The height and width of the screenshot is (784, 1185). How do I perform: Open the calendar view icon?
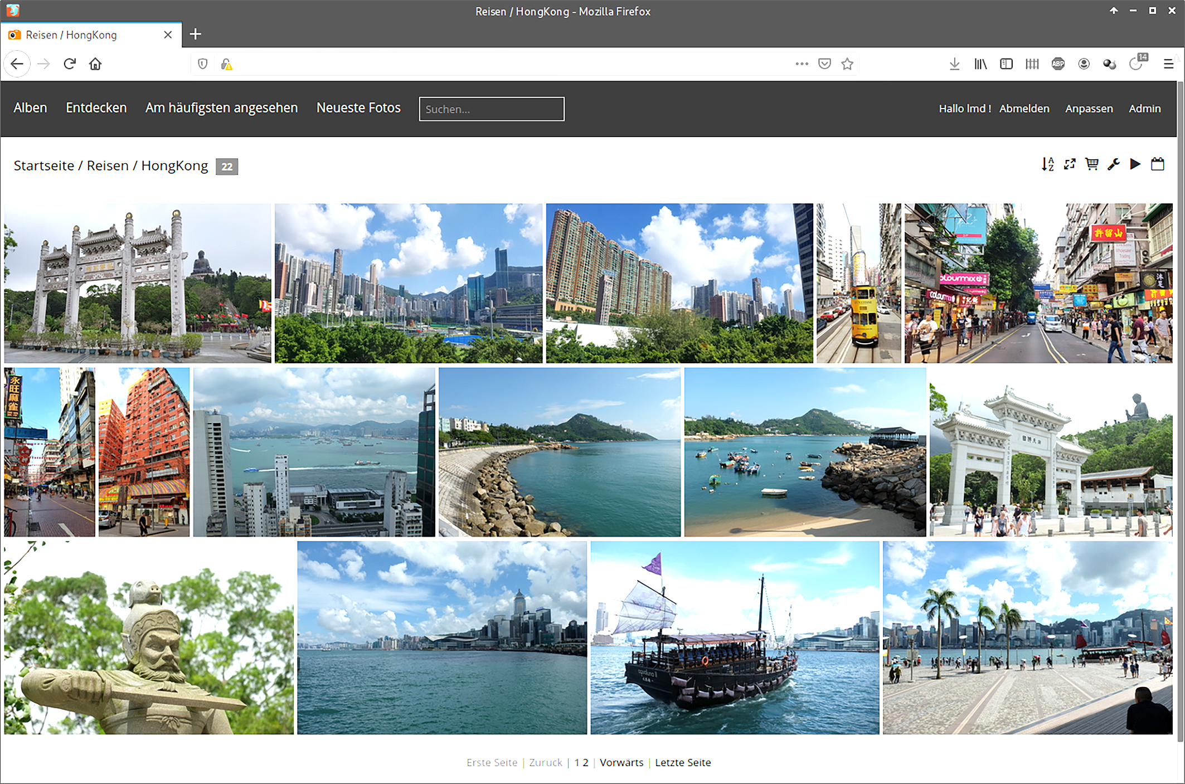[x=1157, y=164]
